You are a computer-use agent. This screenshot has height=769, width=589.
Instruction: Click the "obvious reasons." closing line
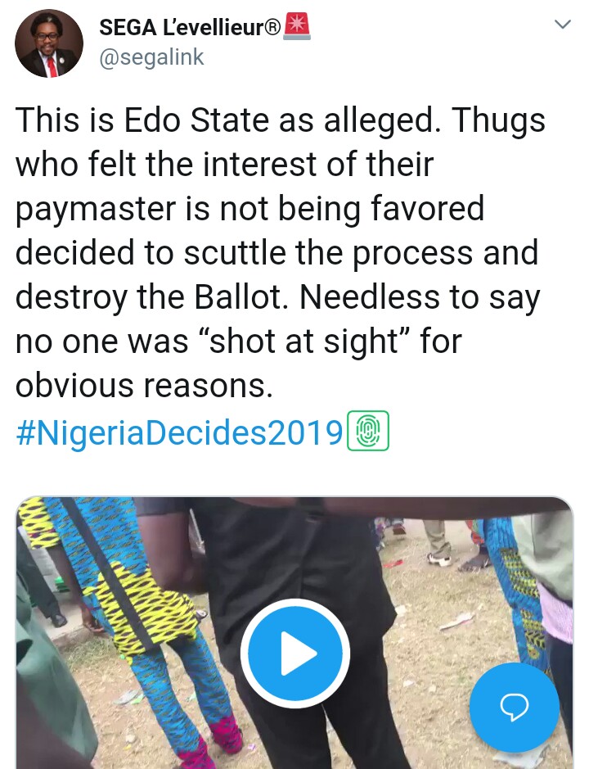tap(144, 386)
